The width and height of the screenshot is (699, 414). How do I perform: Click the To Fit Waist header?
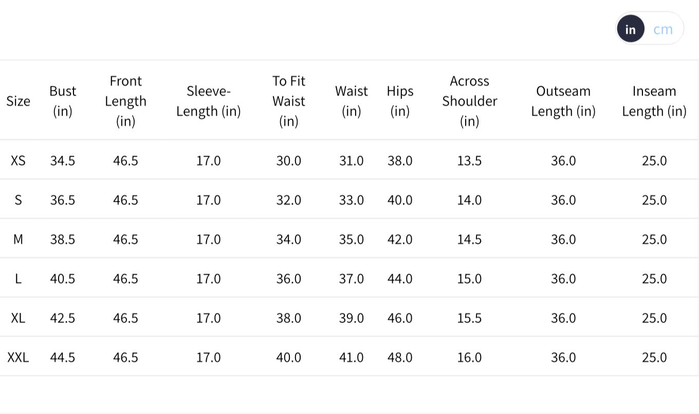(x=288, y=101)
